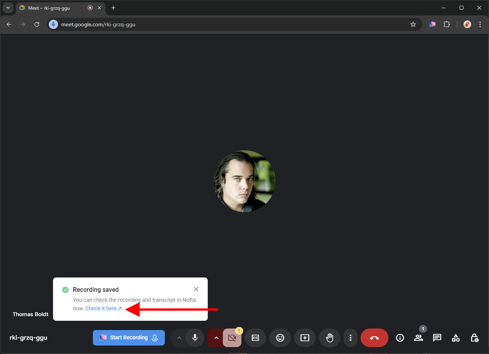Viewport: 489px width, 354px height.
Task: Click the Present now screen-share icon
Action: pos(305,338)
